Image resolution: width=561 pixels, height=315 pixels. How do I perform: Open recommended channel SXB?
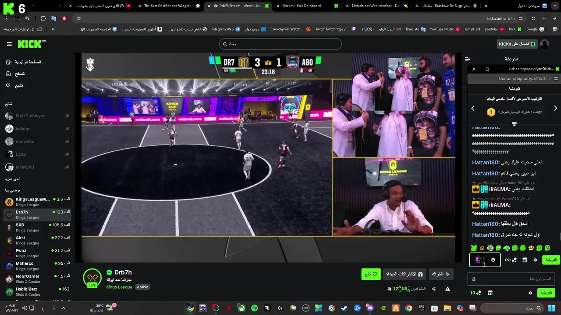pos(37,227)
